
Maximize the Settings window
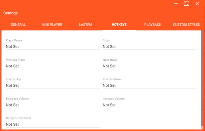click(x=186, y=4)
